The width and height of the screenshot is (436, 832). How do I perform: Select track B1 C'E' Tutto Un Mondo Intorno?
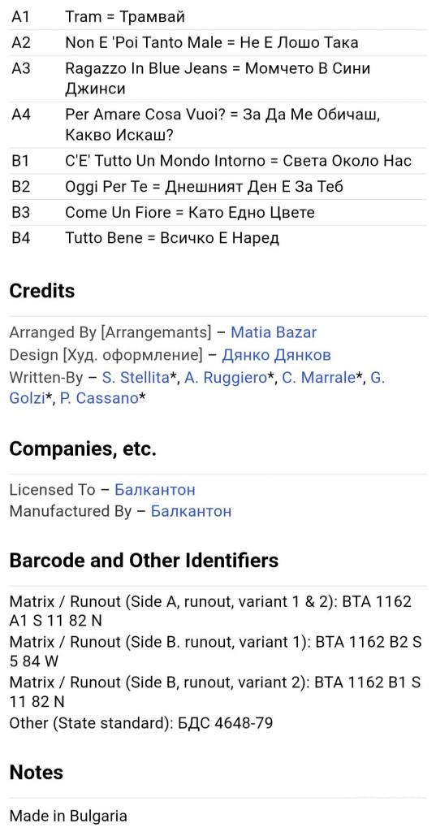coord(218,161)
